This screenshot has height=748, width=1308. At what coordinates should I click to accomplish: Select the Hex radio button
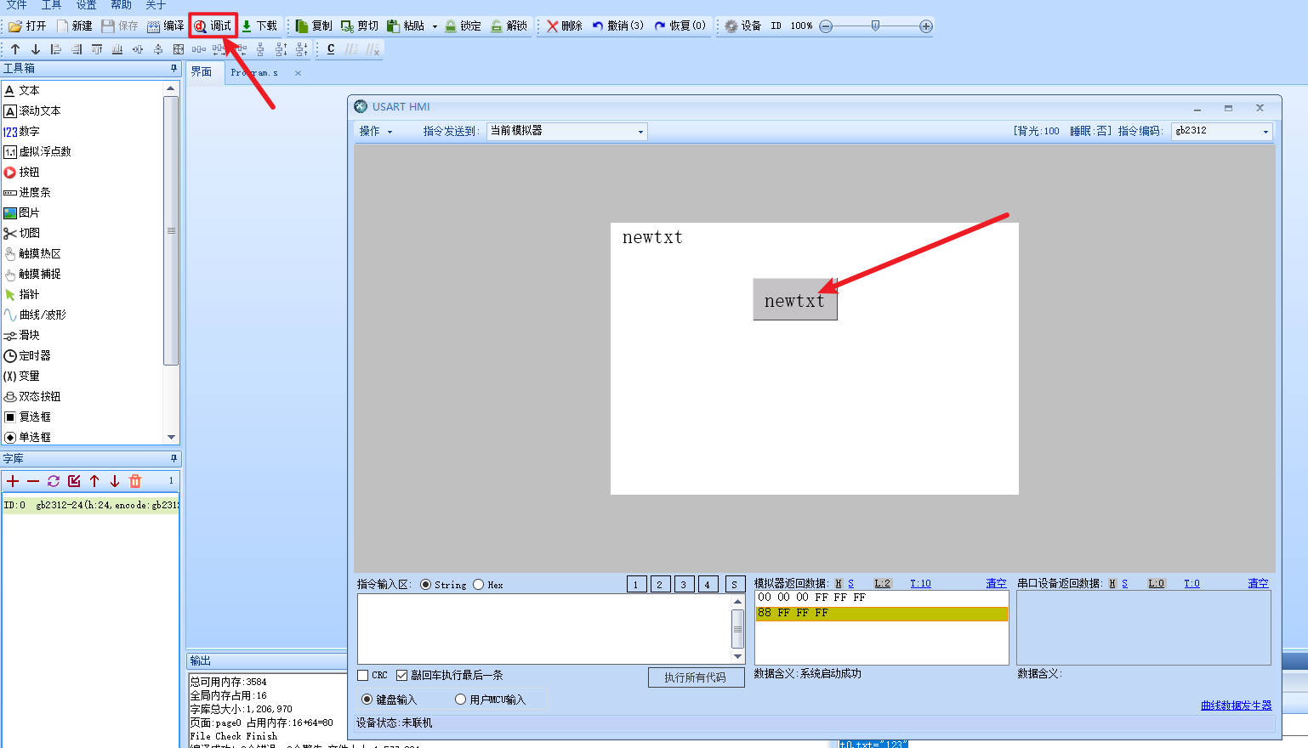(479, 585)
